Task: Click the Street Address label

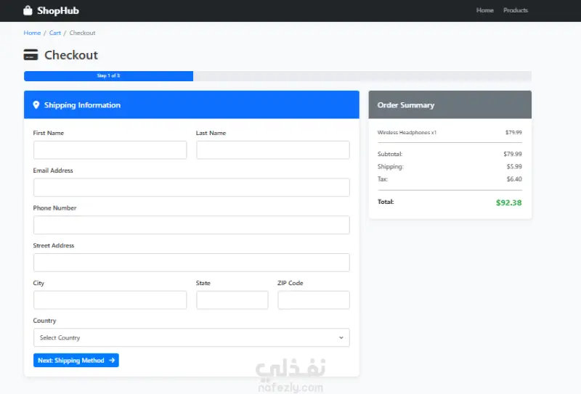Action: pyautogui.click(x=54, y=245)
